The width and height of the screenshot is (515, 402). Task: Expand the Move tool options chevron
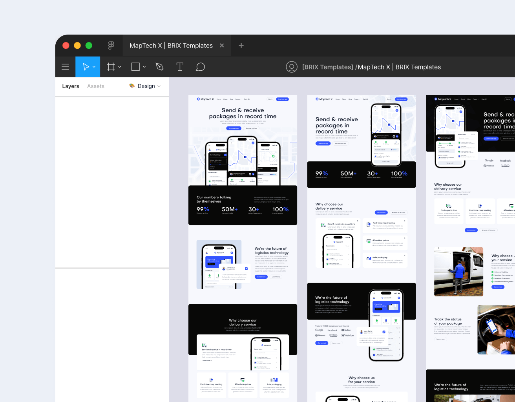[94, 67]
